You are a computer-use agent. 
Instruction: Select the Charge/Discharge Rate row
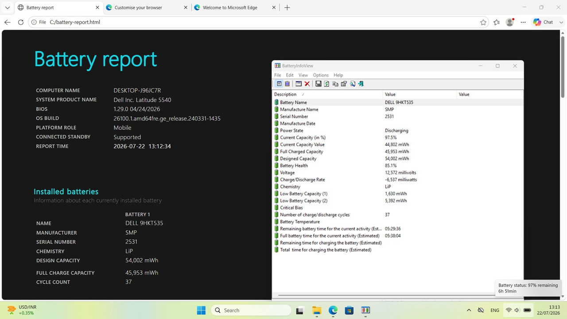398,179
